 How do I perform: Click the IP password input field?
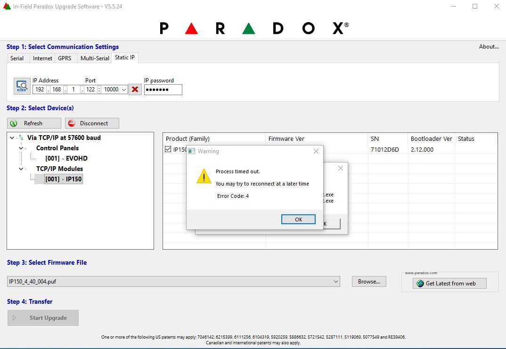coord(163,89)
